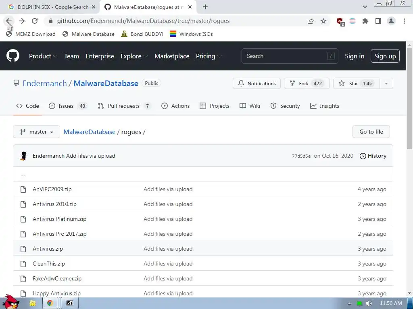413x309 pixels.
Task: Open FakeAdwCleaner.zip file
Action: coord(57,278)
